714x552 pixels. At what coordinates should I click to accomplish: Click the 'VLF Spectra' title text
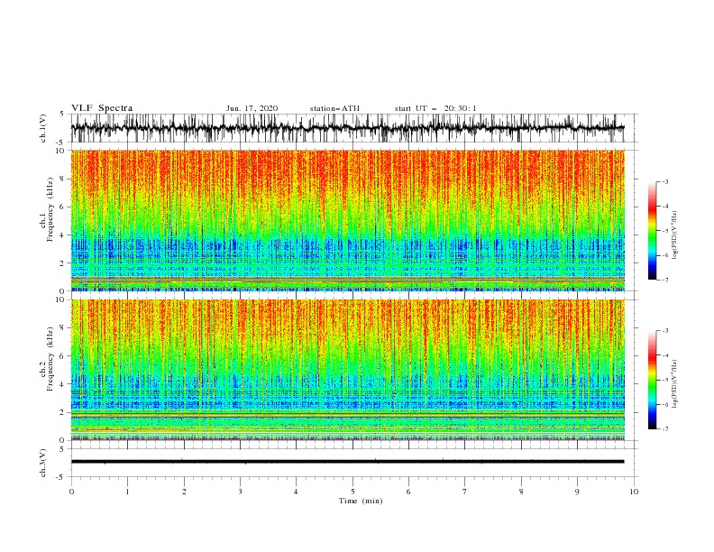tap(102, 108)
